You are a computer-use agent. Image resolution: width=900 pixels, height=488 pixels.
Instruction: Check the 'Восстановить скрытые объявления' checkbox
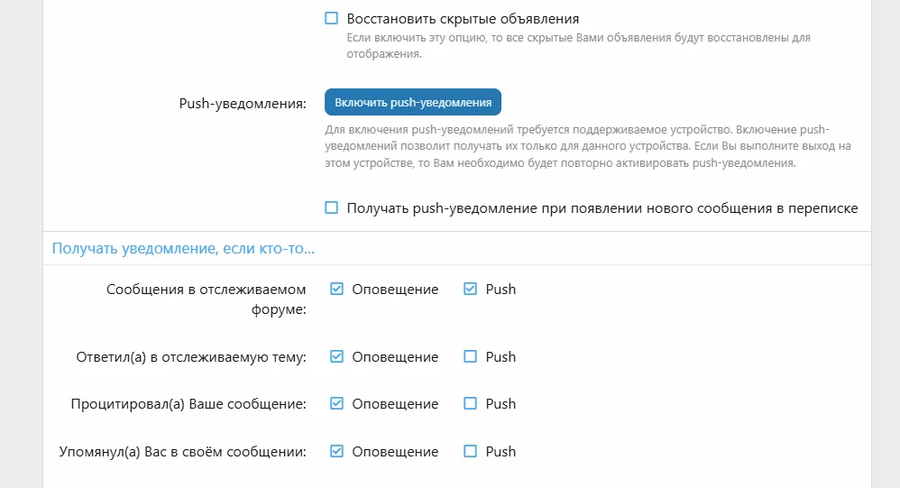(x=331, y=18)
